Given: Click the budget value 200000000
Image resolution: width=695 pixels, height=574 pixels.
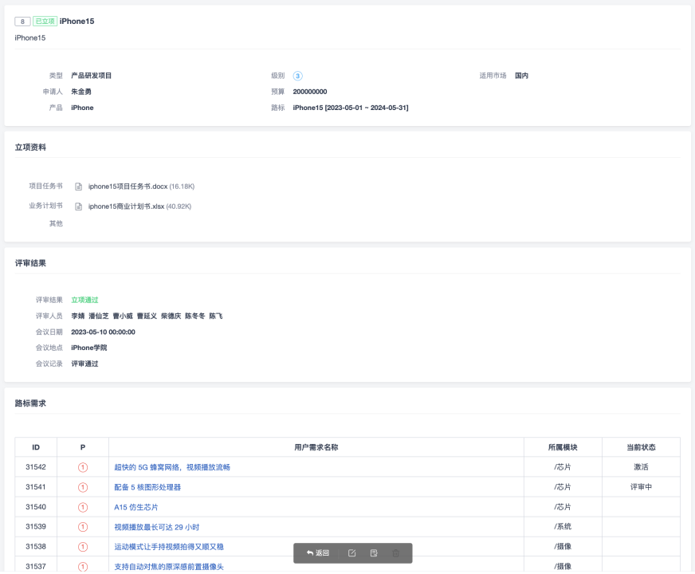Looking at the screenshot, I should point(310,92).
